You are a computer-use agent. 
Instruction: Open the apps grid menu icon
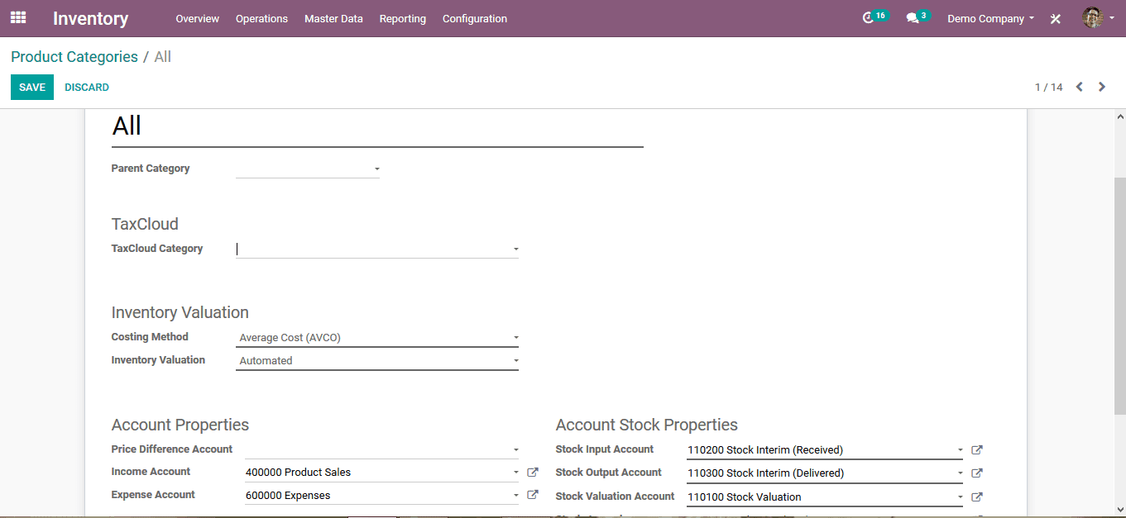pyautogui.click(x=18, y=17)
